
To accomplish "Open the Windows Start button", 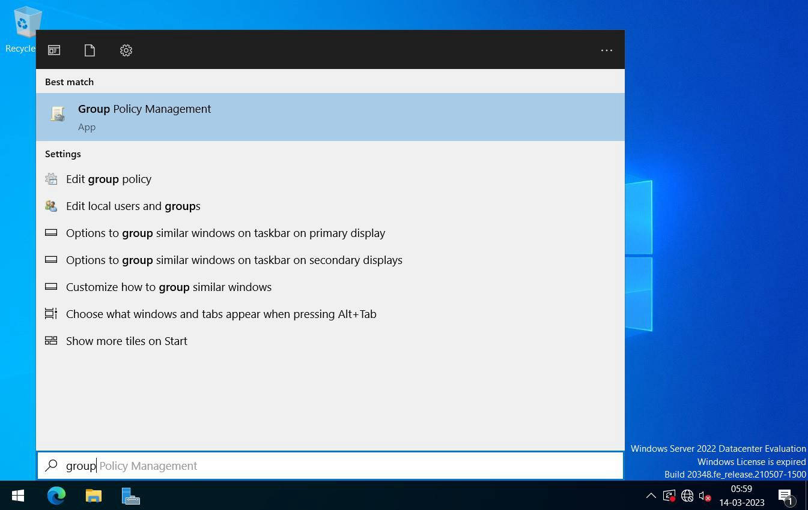I will (18, 496).
